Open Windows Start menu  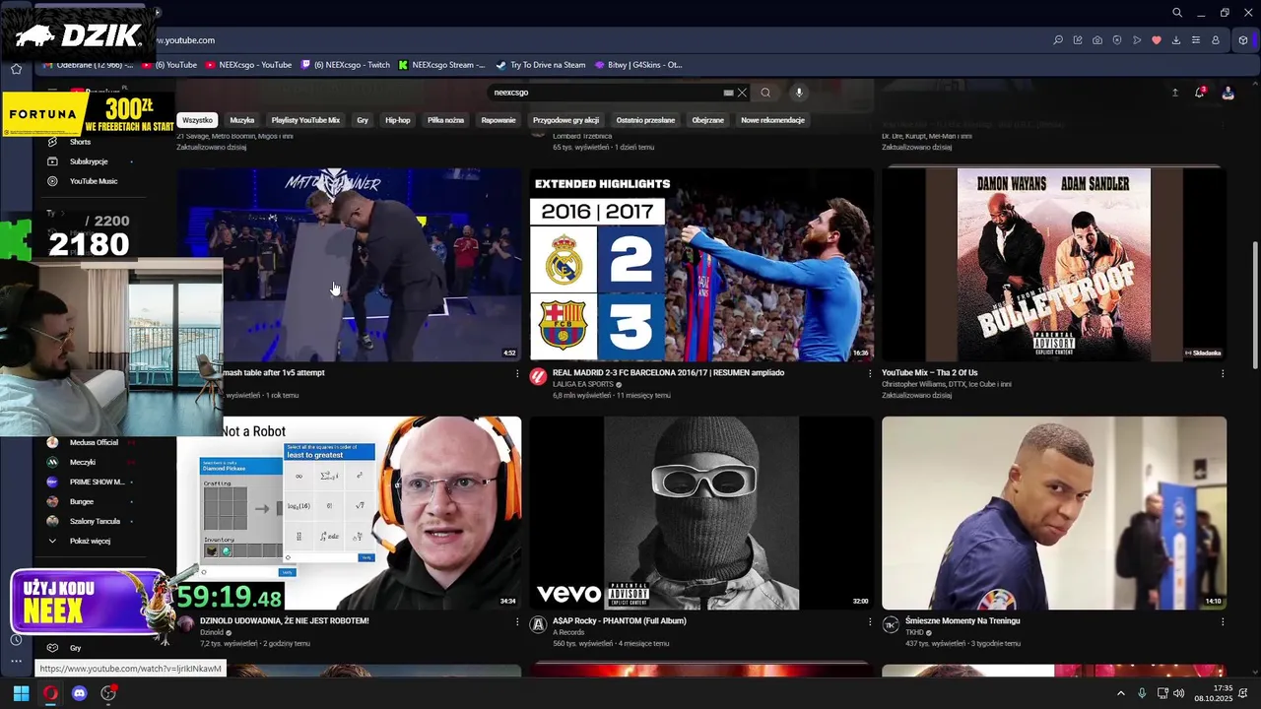click(21, 693)
